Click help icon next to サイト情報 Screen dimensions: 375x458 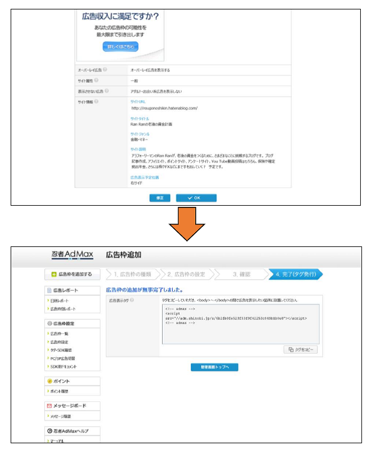coord(96,101)
